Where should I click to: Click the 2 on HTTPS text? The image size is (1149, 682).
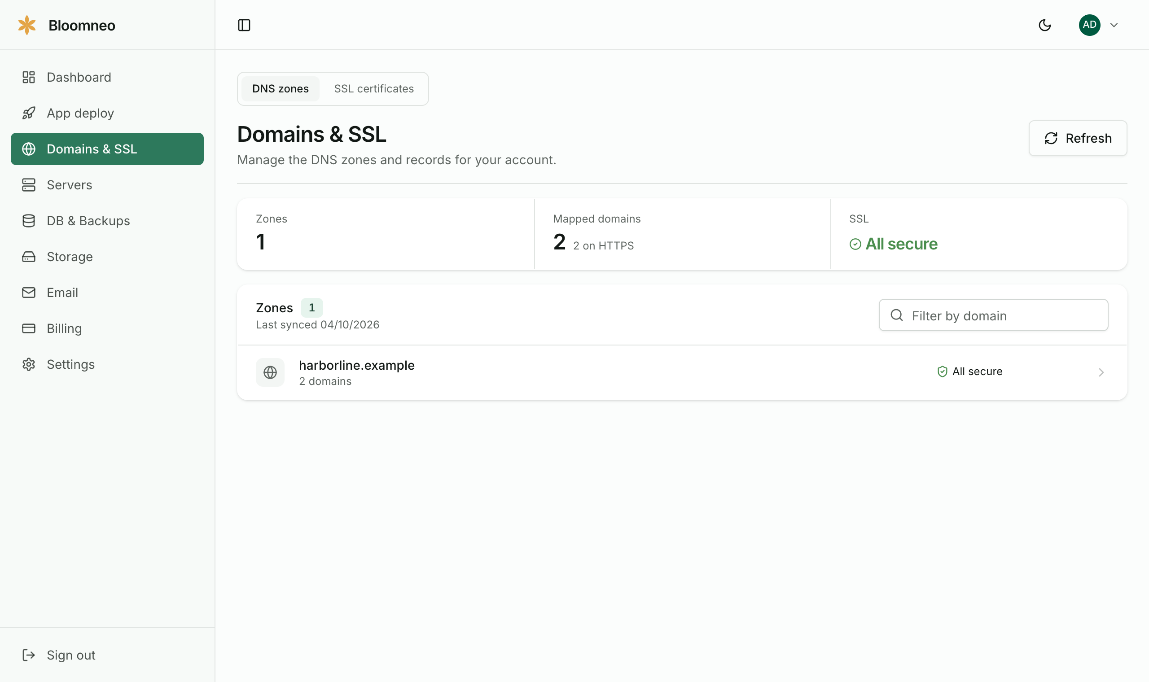pos(604,246)
